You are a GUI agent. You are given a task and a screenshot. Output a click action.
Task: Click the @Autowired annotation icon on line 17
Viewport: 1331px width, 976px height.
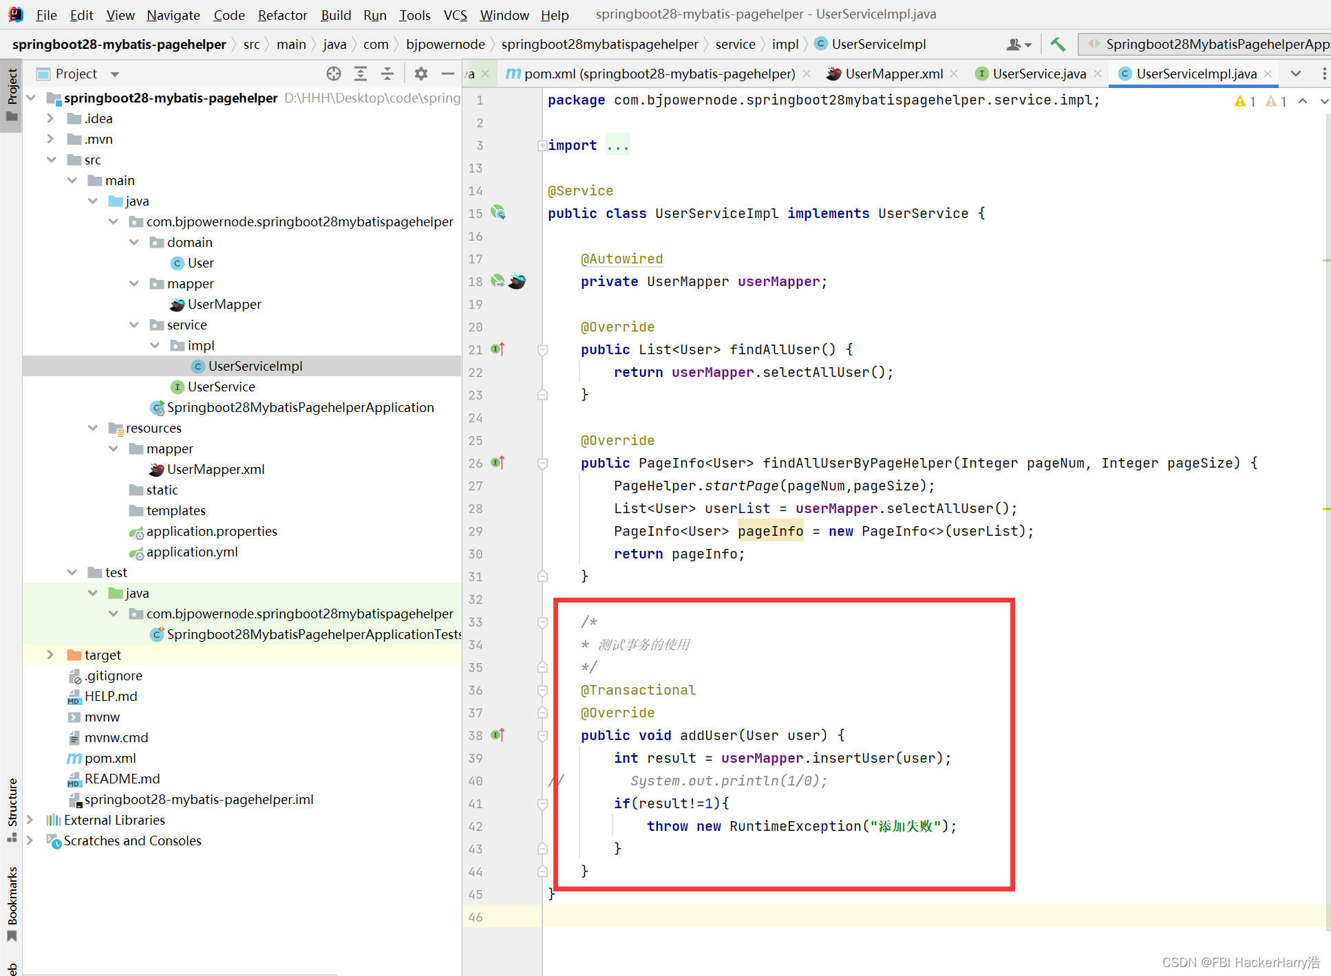[499, 280]
